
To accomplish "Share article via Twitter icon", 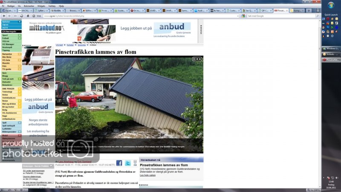I will point(127,163).
